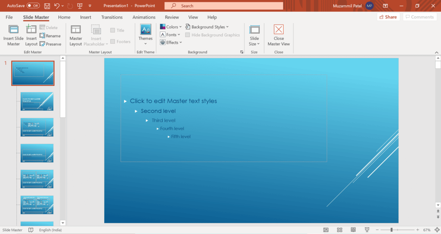Click the Rename command

point(50,36)
